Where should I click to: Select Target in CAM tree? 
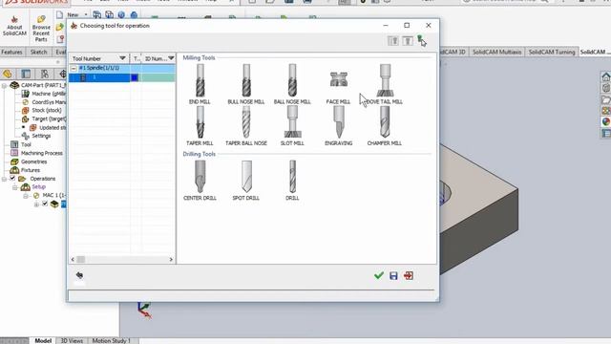[x=44, y=118]
